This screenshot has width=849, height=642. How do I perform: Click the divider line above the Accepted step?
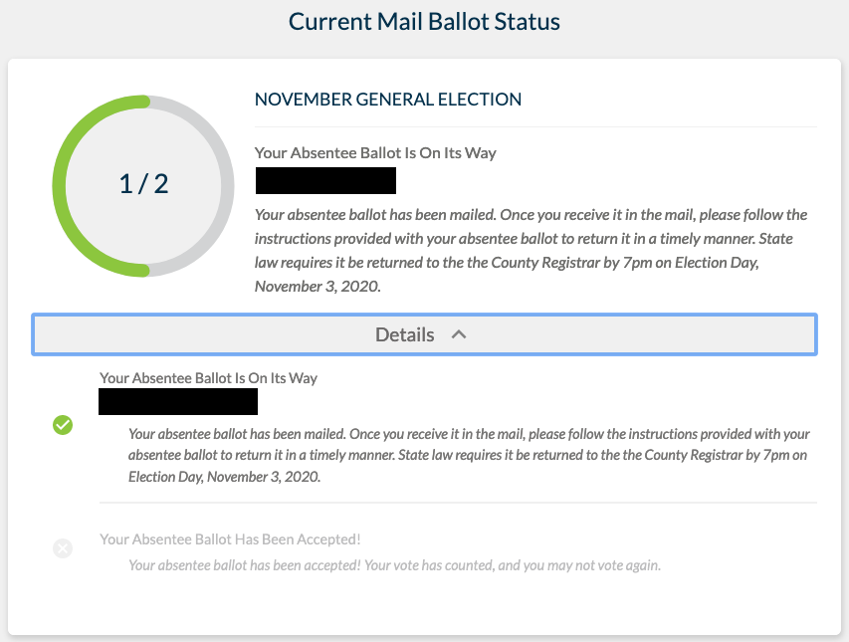[x=458, y=503]
